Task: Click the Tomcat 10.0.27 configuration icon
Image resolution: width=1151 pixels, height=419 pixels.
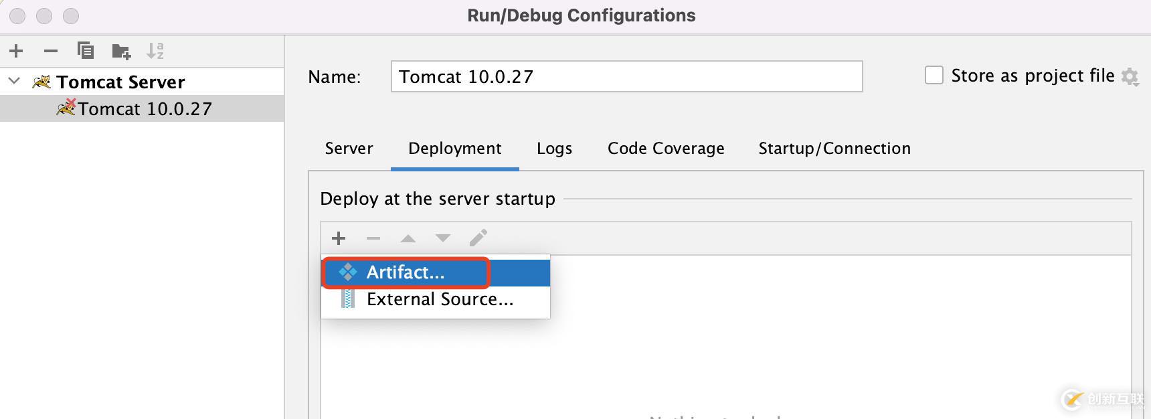Action: click(x=66, y=108)
